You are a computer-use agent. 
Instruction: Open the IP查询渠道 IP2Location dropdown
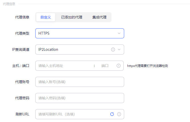point(80,50)
